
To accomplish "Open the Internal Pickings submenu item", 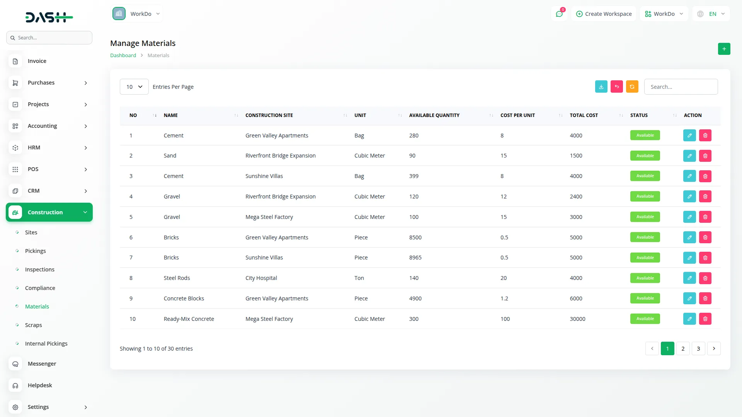I will coord(46,344).
